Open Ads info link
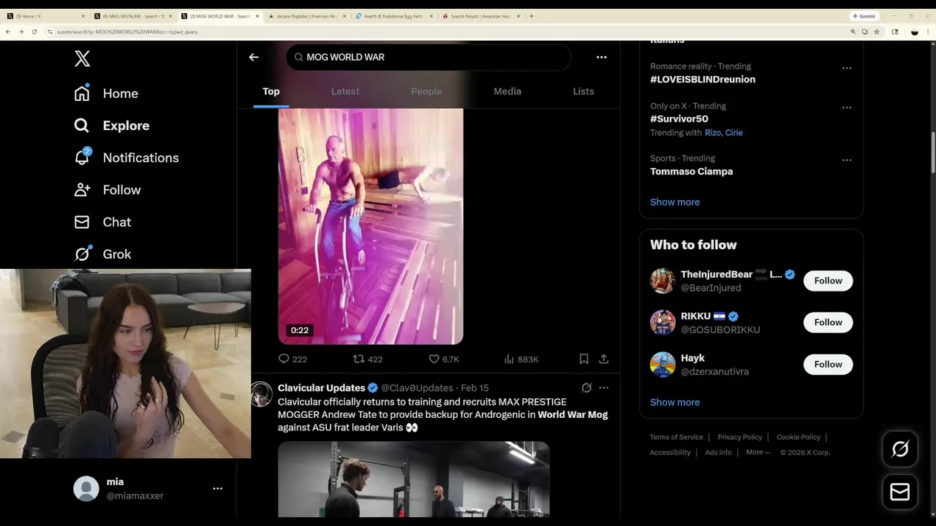The image size is (936, 526). click(718, 452)
